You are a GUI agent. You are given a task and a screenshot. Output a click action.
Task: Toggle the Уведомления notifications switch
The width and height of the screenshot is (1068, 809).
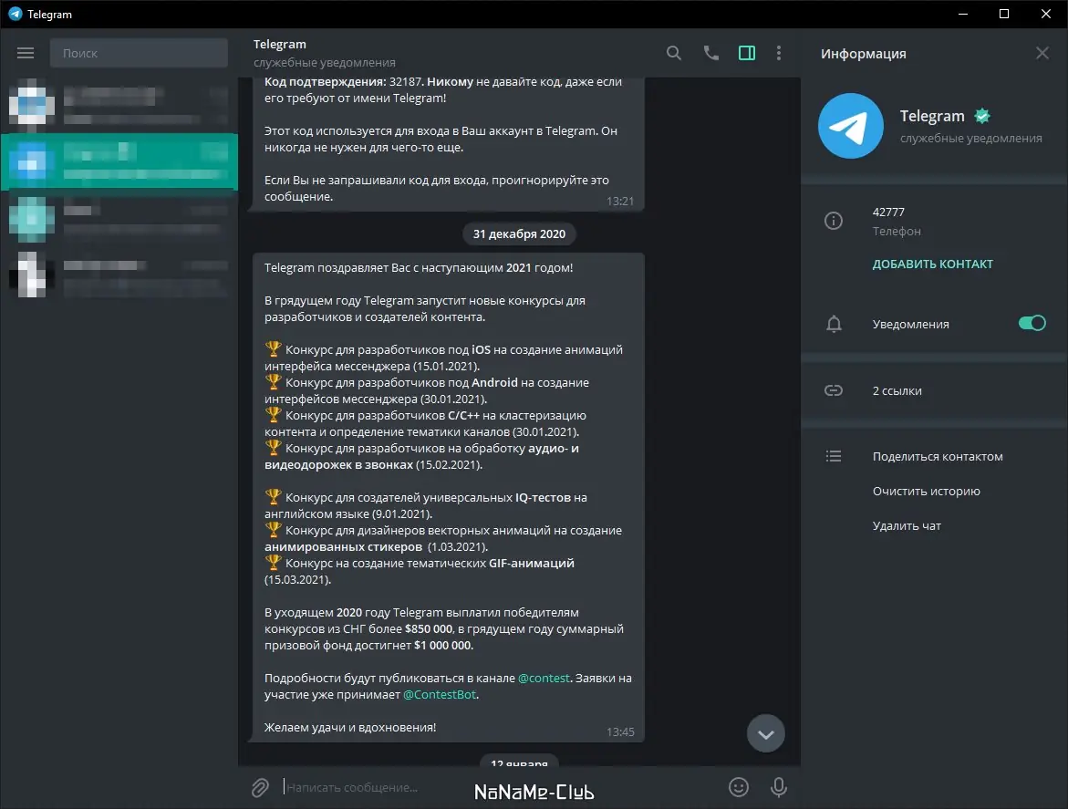click(x=1032, y=324)
